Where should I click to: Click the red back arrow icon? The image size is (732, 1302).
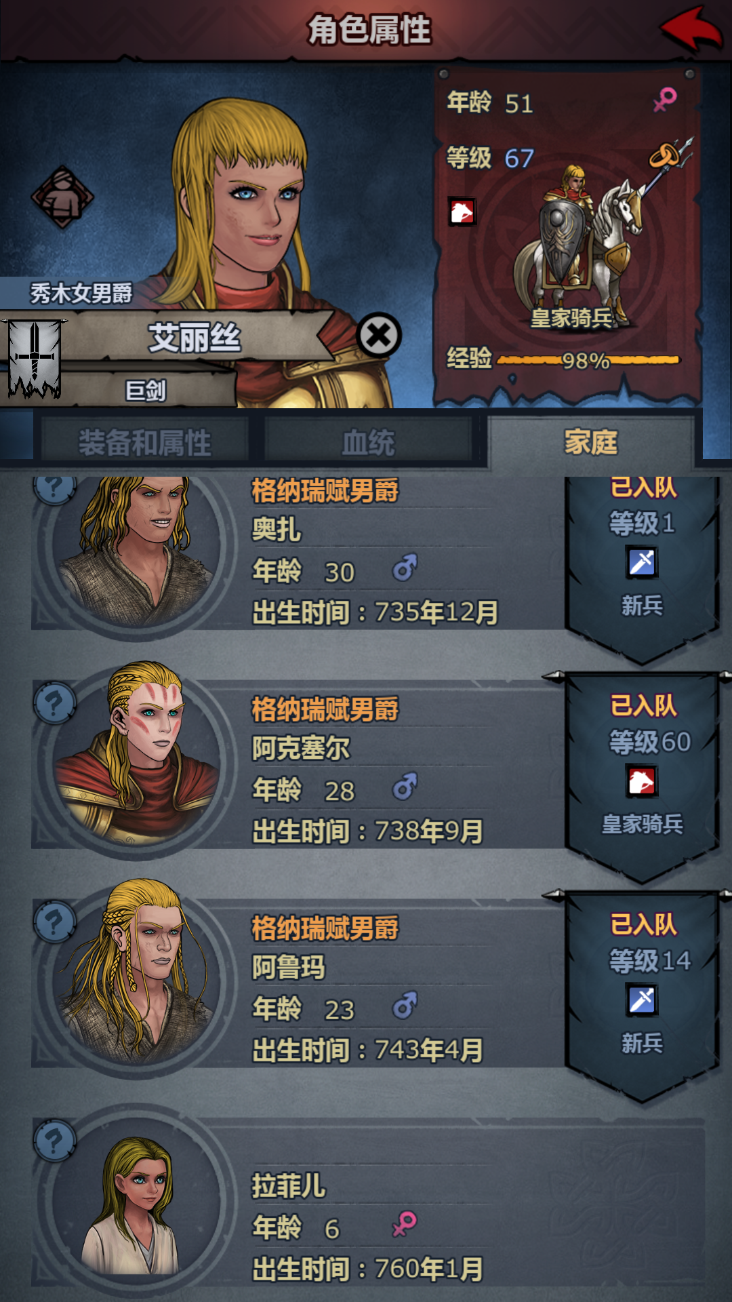[691, 29]
